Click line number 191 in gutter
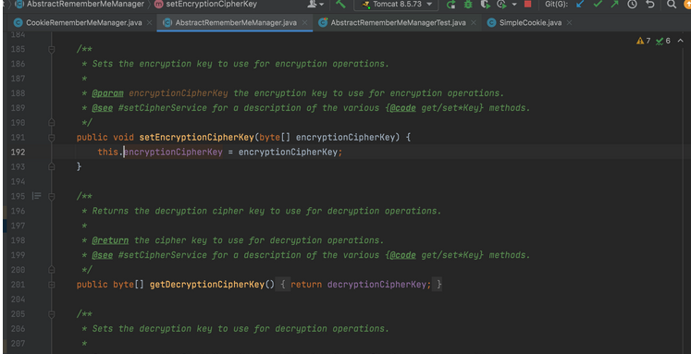The image size is (691, 354). pyautogui.click(x=18, y=138)
